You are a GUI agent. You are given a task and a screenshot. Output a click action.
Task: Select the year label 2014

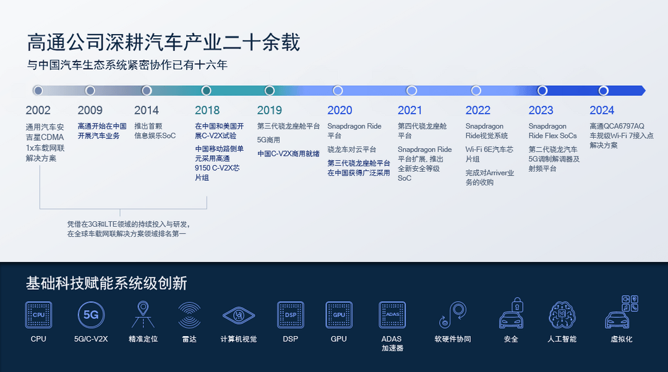[x=147, y=111]
